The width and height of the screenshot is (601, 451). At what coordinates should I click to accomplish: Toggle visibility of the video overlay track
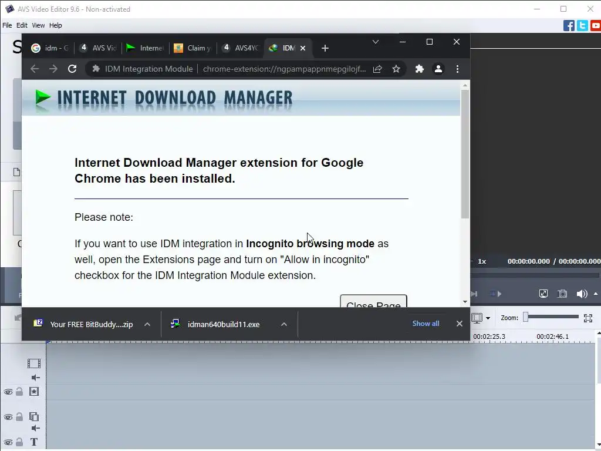[x=8, y=418]
